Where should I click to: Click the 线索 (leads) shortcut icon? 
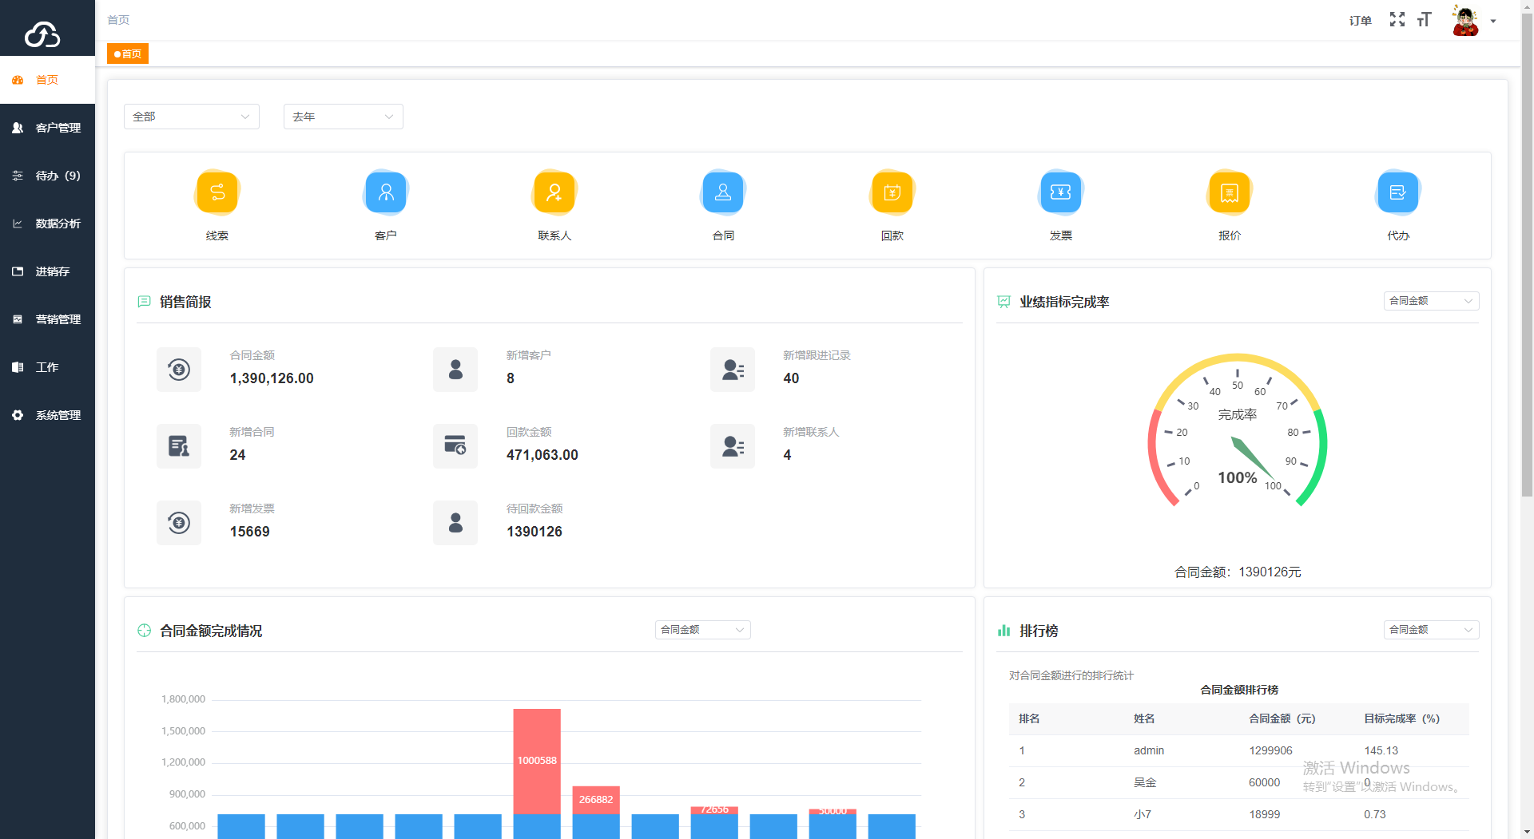217,192
